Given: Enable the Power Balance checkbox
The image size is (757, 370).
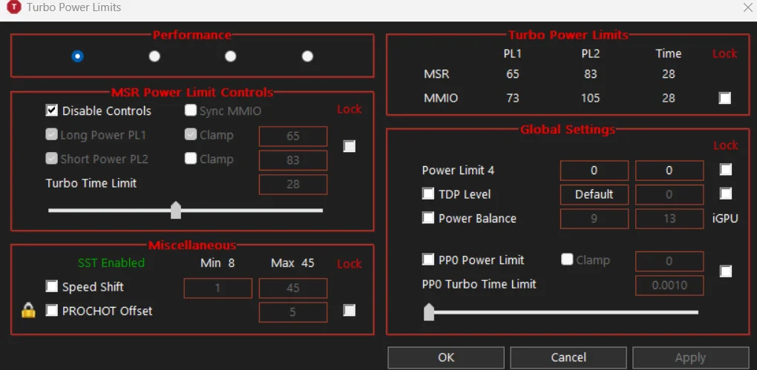Looking at the screenshot, I should coord(428,218).
